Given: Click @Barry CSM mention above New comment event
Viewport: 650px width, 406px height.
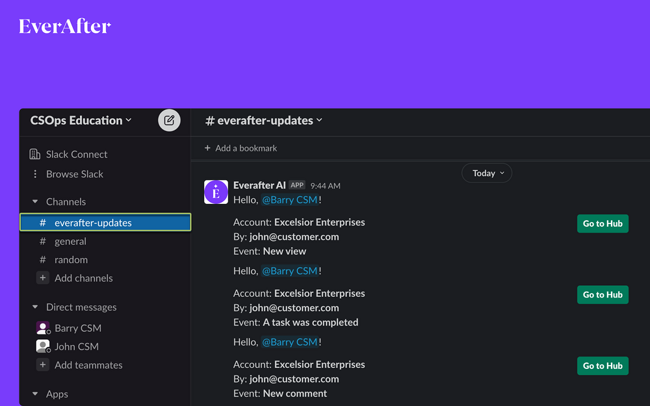Looking at the screenshot, I should (x=290, y=342).
